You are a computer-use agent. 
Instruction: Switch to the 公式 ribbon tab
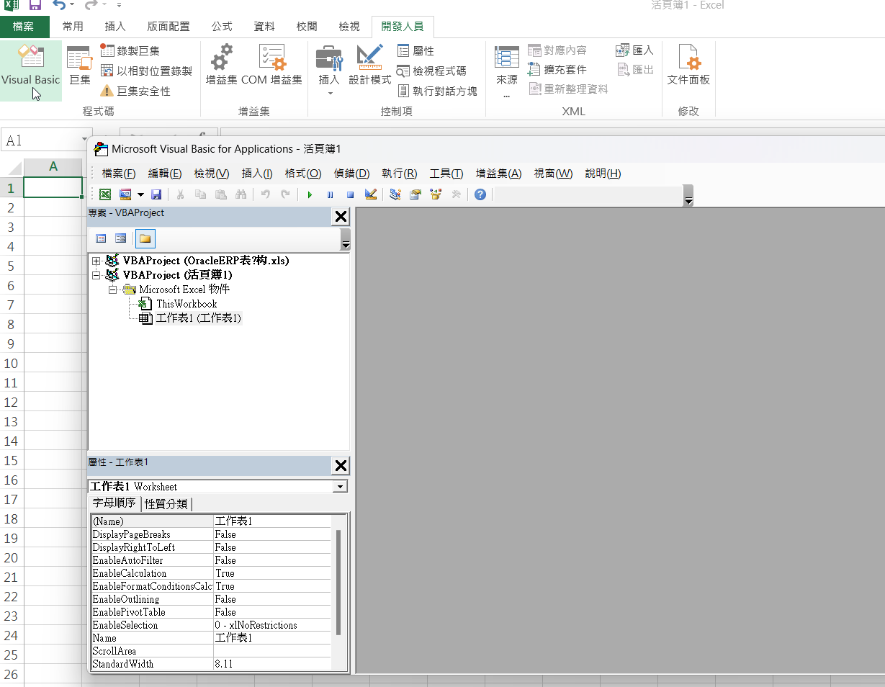222,27
